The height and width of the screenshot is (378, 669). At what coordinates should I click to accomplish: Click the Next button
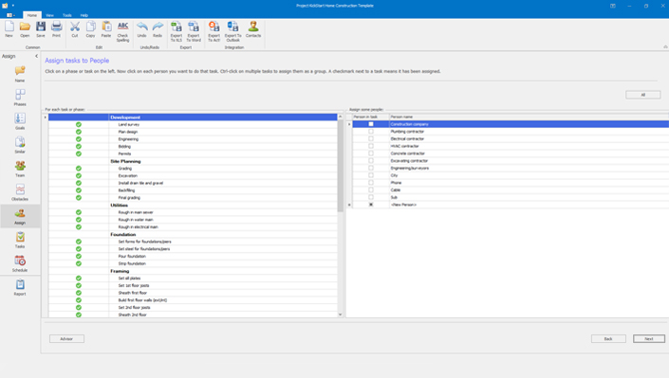648,339
